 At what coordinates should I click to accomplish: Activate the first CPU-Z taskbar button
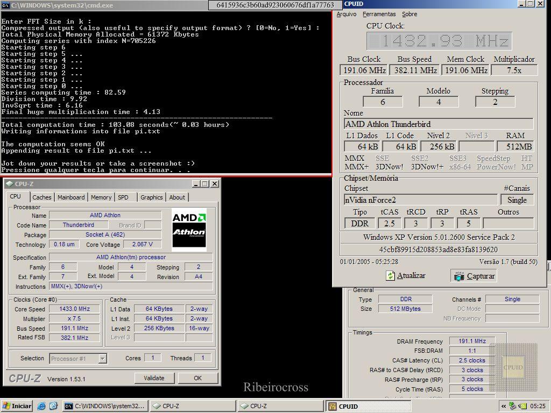tap(193, 406)
